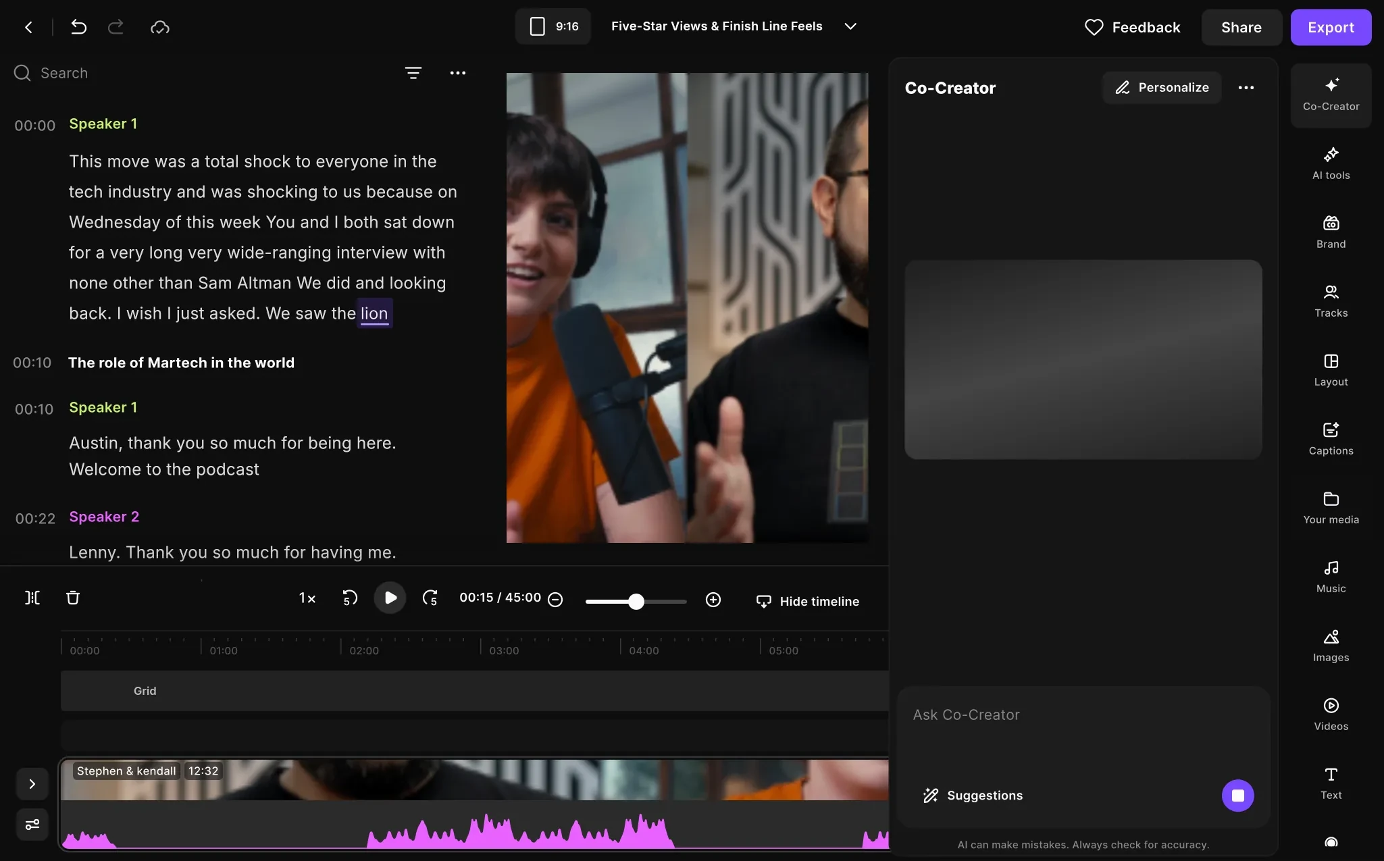Open transcript more options menu

coord(458,73)
